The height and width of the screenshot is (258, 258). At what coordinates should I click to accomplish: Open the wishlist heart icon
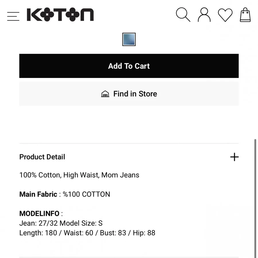(x=225, y=15)
